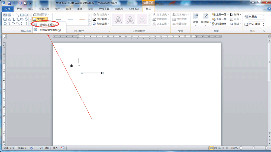Screen dimensions: 271x152
Task: Switch to Web Layout view
Action: click(x=219, y=148)
